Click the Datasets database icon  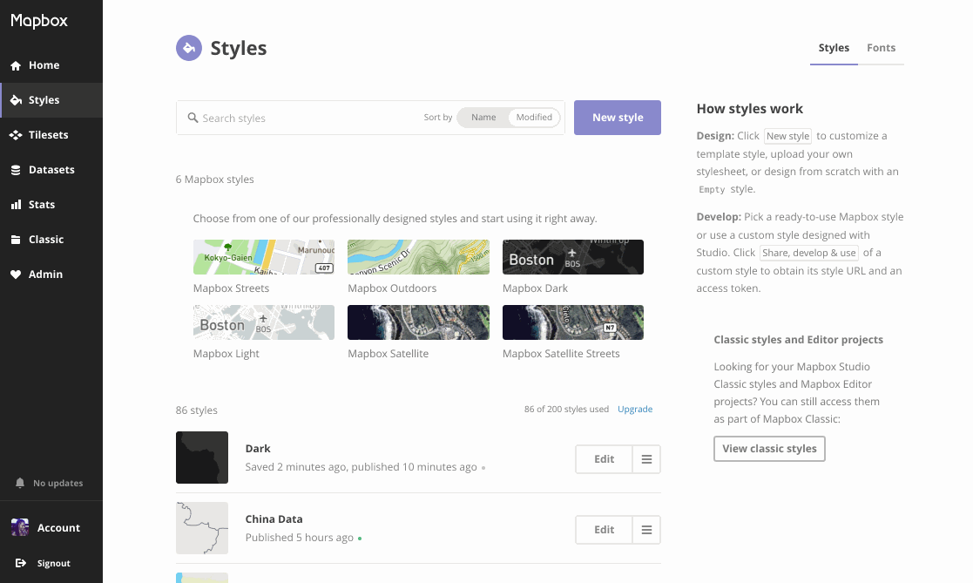coord(16,170)
